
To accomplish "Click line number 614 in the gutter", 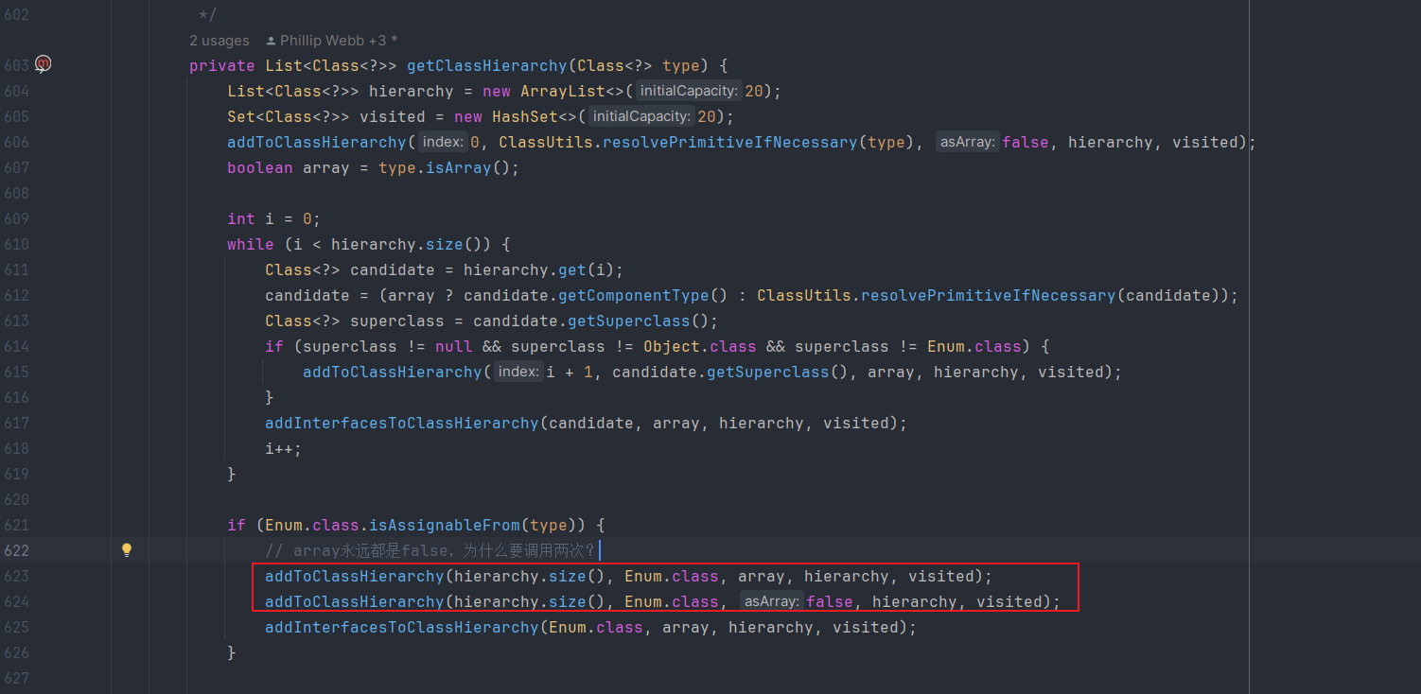I will (16, 346).
